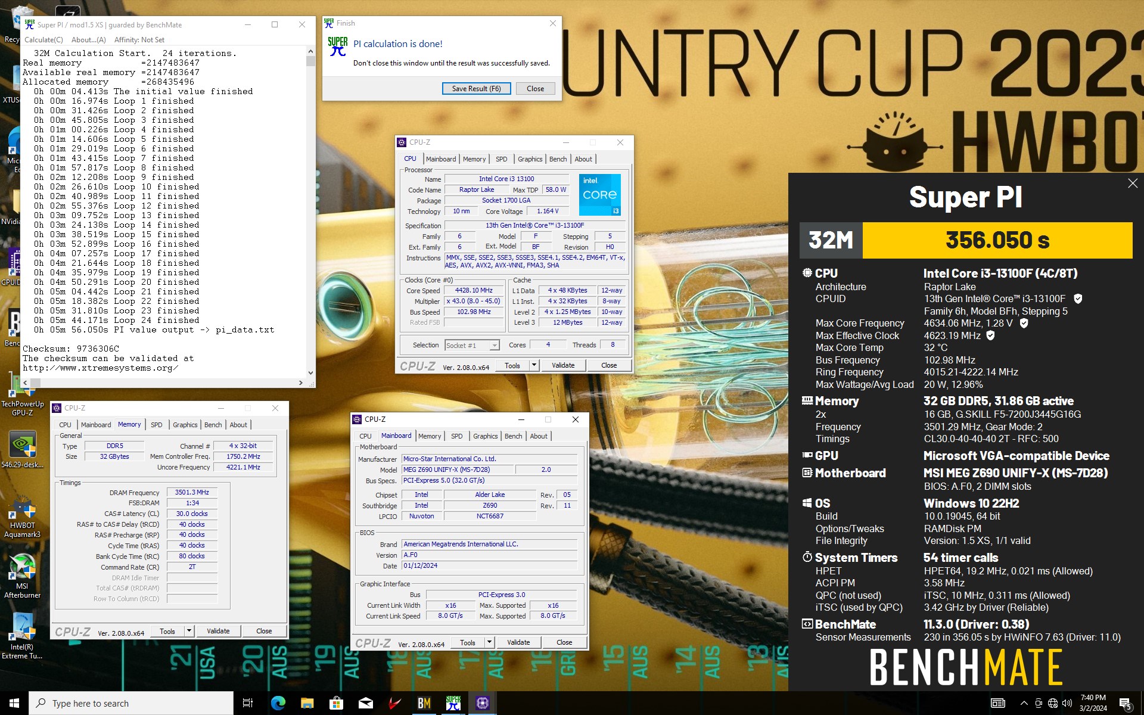
Task: Show hidden system tray icons
Action: point(1024,703)
